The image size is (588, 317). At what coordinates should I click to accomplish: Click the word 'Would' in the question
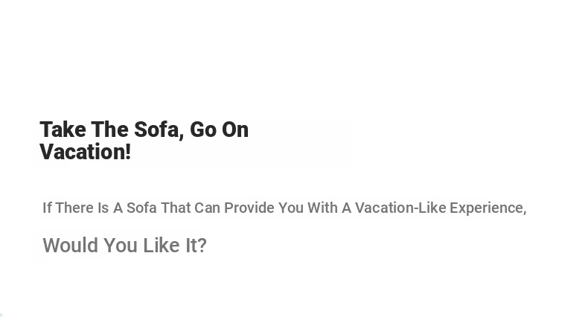[x=71, y=246]
